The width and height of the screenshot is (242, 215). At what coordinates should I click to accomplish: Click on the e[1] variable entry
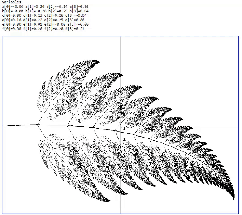click(33, 24)
